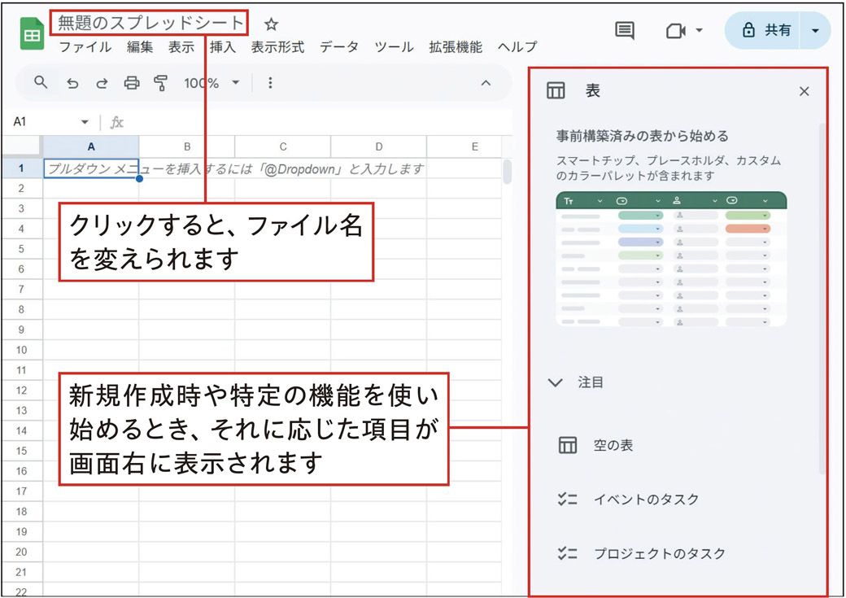Select 空の表 in the table panel
The height and width of the screenshot is (598, 846).
(x=613, y=446)
